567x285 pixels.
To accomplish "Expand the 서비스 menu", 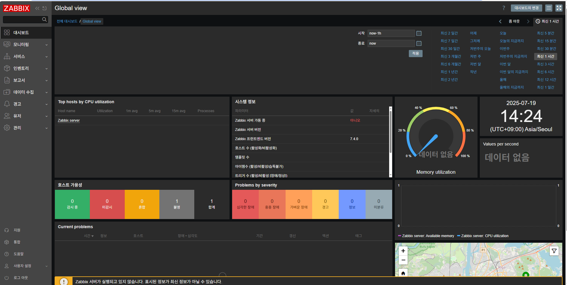I will [x=26, y=57].
